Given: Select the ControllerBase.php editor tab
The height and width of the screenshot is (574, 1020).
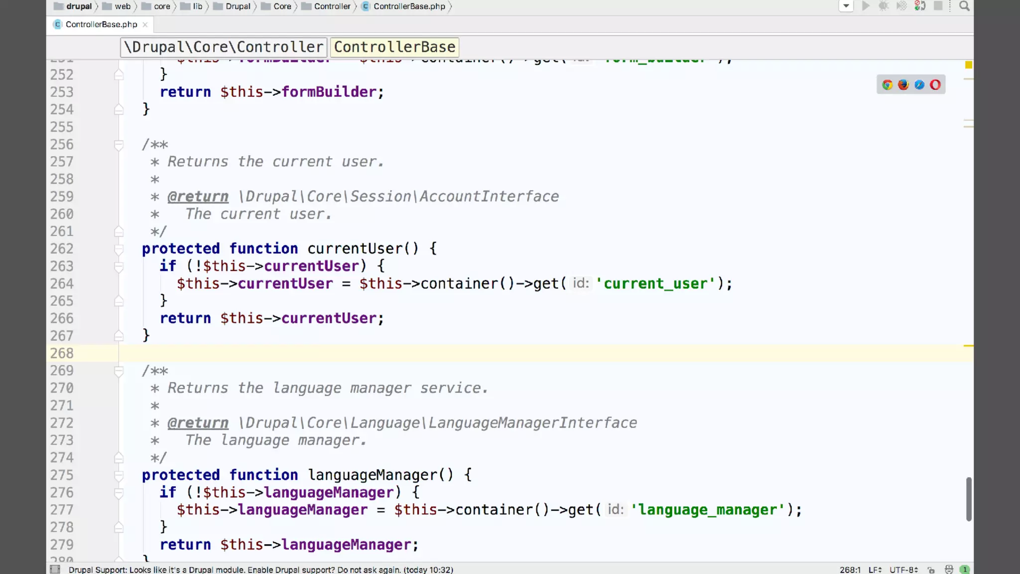Looking at the screenshot, I should (x=101, y=24).
